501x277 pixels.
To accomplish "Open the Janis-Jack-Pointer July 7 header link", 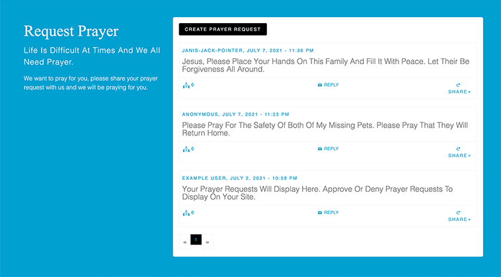I will tap(248, 50).
